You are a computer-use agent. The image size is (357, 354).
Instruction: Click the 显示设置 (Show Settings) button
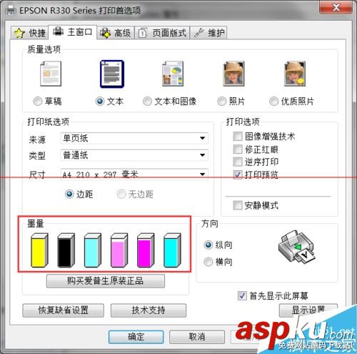[x=308, y=310]
